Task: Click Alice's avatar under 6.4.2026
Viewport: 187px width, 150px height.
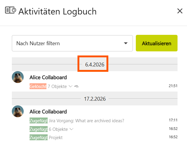Action: click(18, 77)
